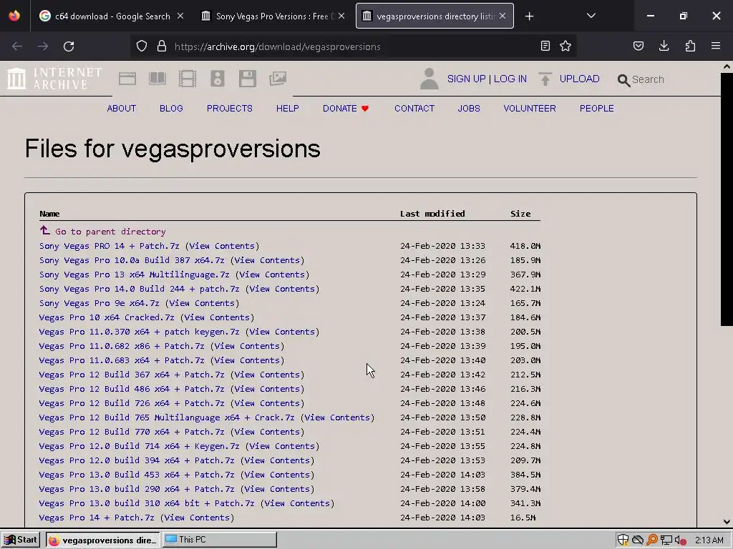Image resolution: width=733 pixels, height=549 pixels.
Task: Download Vegas Pro 14 + Patch.7z
Action: point(97,518)
